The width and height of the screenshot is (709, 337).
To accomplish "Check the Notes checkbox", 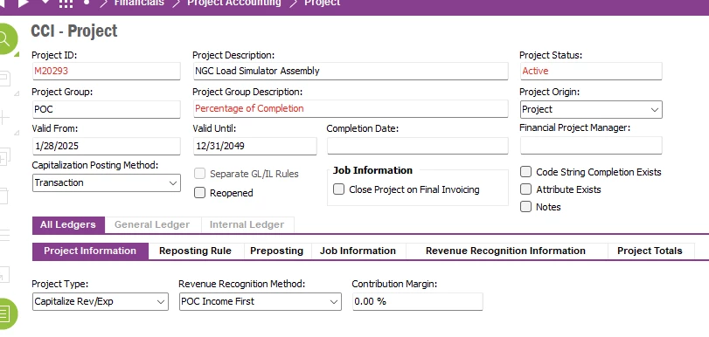I will (x=525, y=207).
